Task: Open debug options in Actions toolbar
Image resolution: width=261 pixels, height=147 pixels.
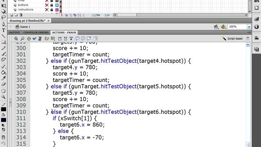Action: (53, 39)
